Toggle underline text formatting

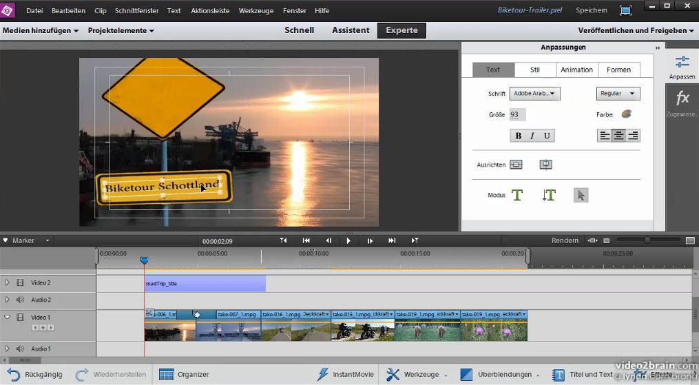click(547, 136)
